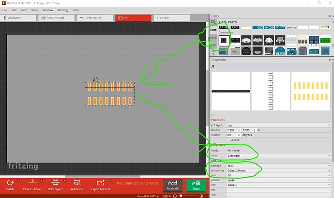Open the View menu
334x198 pixels.
pyautogui.click(x=34, y=10)
